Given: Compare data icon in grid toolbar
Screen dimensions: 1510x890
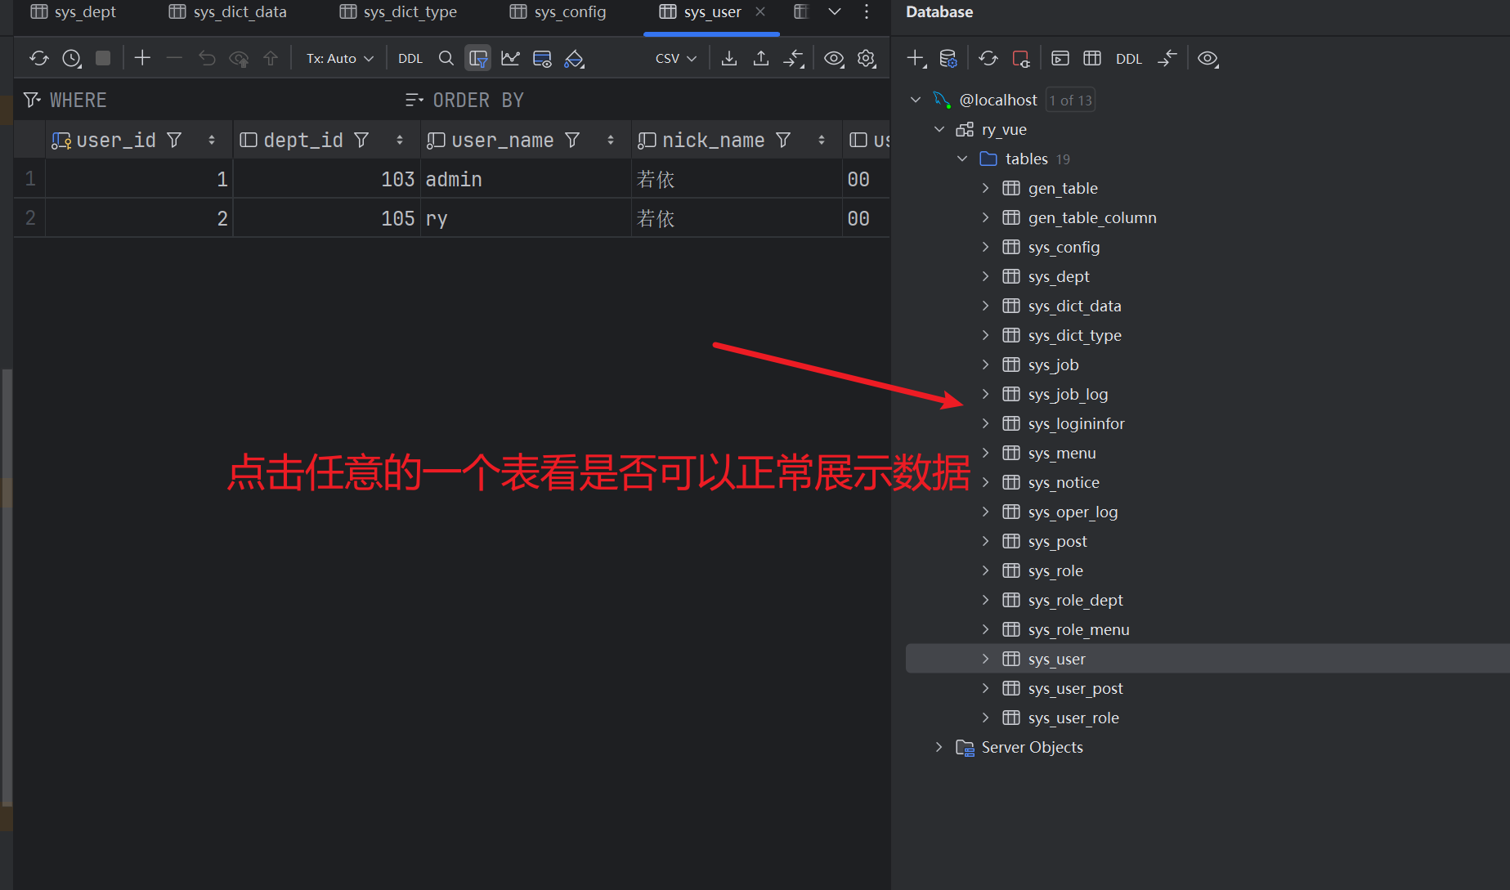Looking at the screenshot, I should click(794, 59).
